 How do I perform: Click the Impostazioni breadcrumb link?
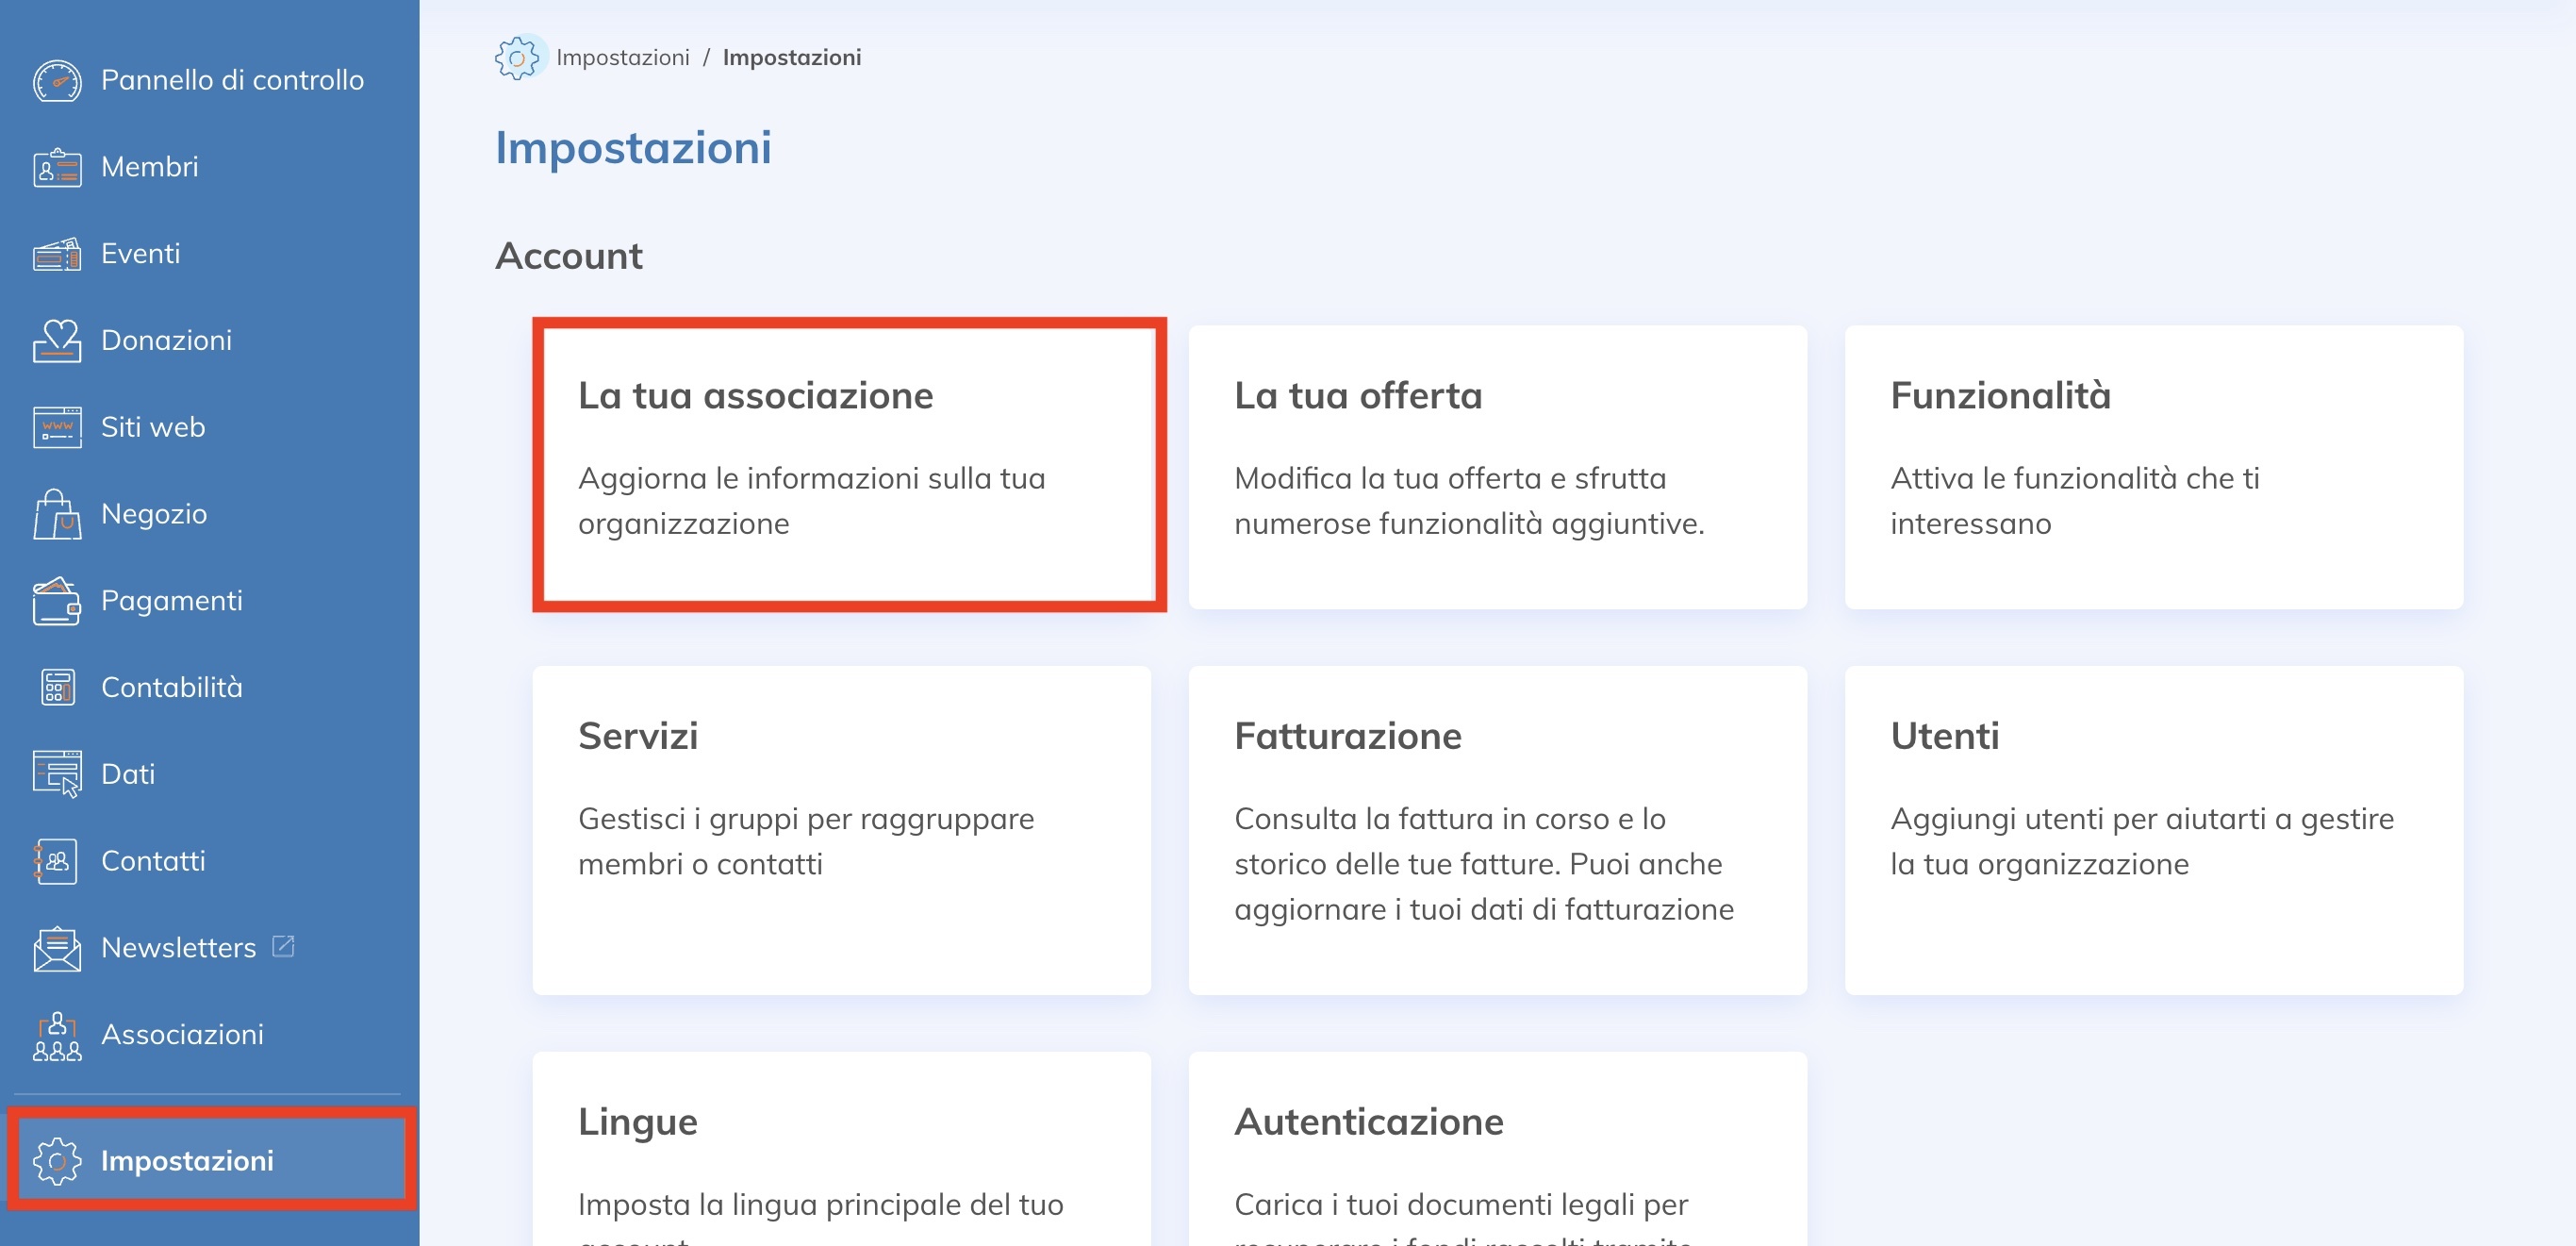pyautogui.click(x=624, y=57)
